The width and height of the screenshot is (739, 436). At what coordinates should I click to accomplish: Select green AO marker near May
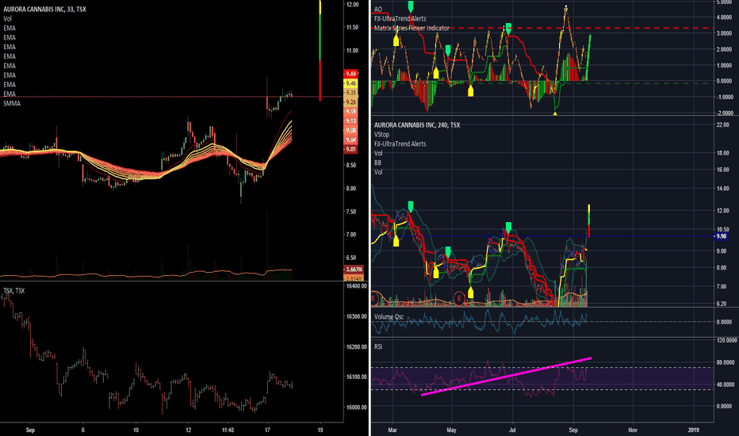448,50
